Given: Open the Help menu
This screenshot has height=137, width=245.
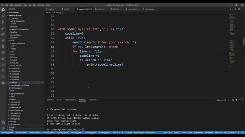Looking at the screenshot, I should 48,5.
